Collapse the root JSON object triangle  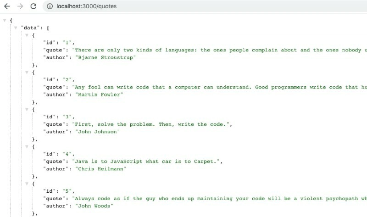coord(5,20)
